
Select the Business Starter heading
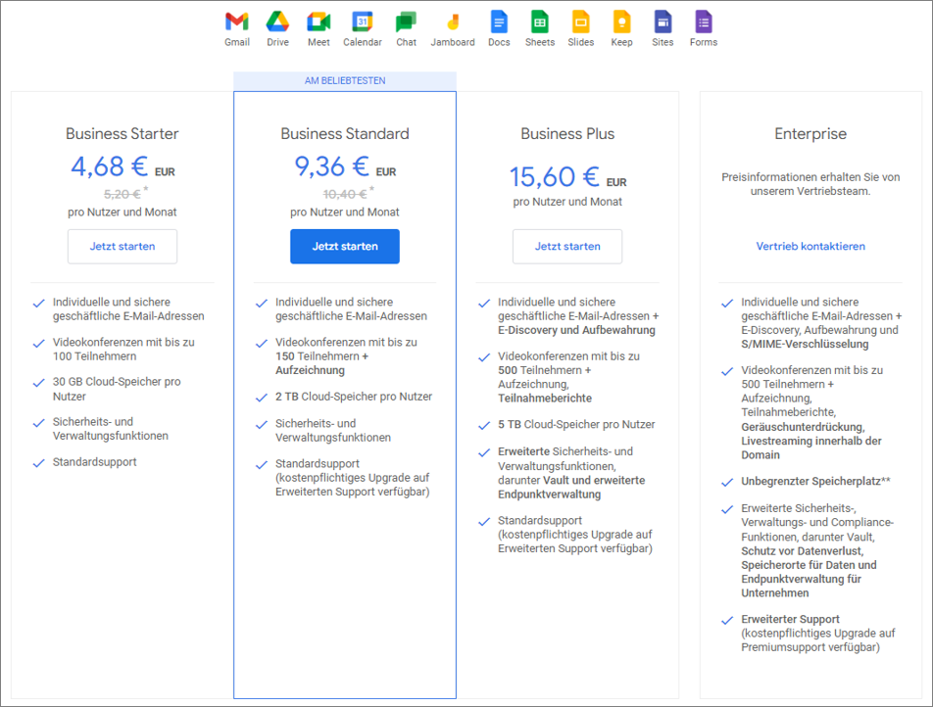pos(122,134)
